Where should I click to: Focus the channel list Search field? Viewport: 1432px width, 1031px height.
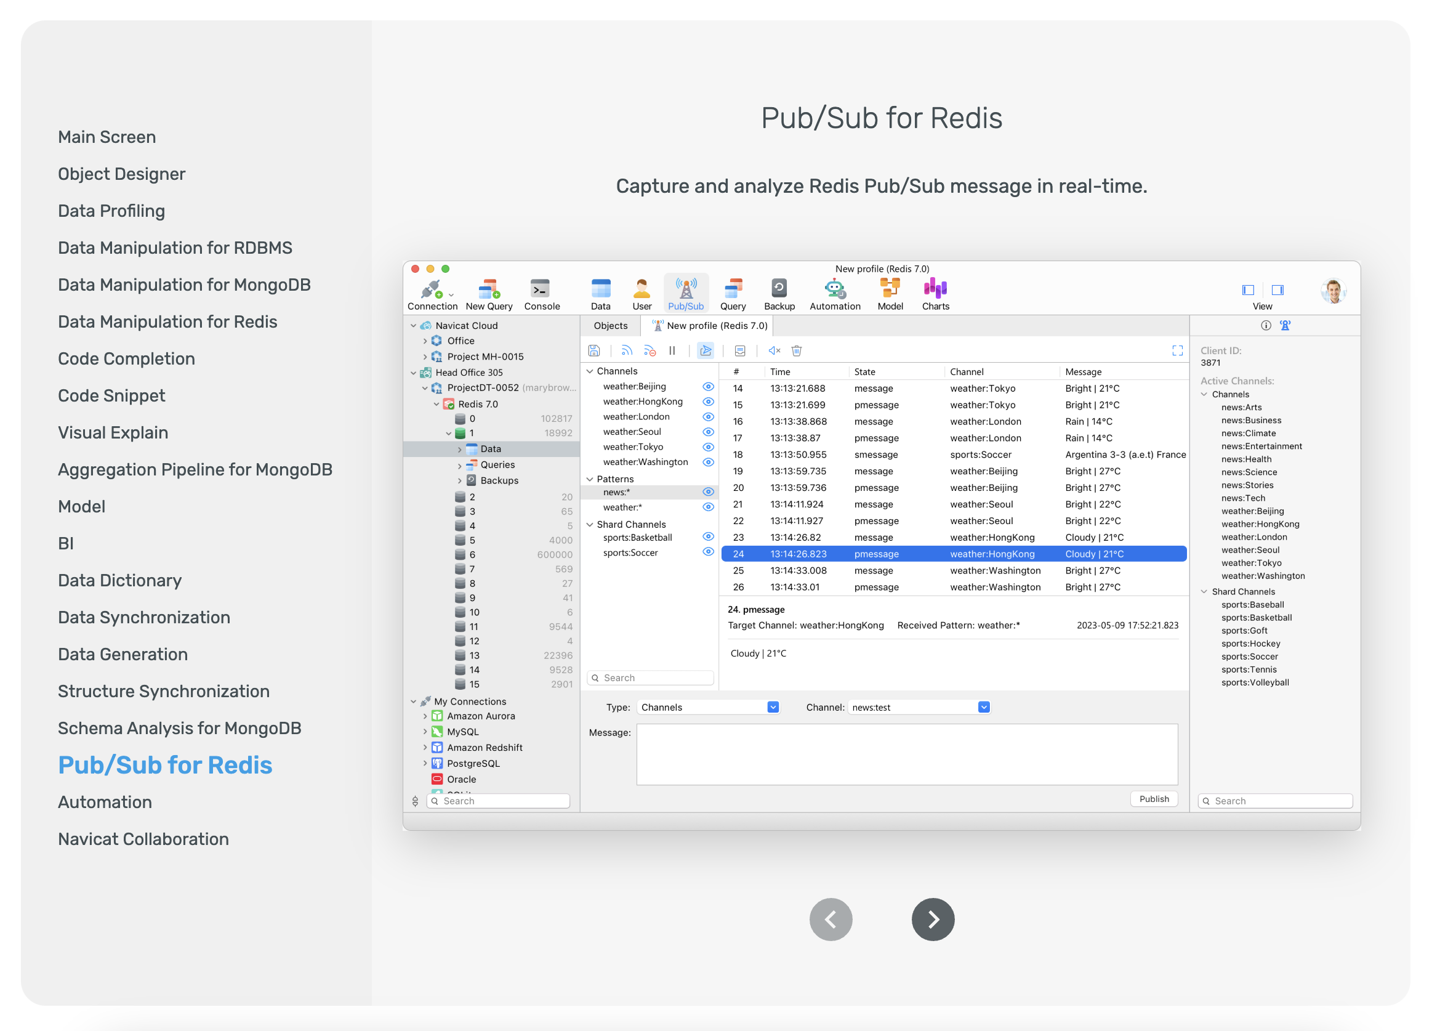[x=650, y=678]
